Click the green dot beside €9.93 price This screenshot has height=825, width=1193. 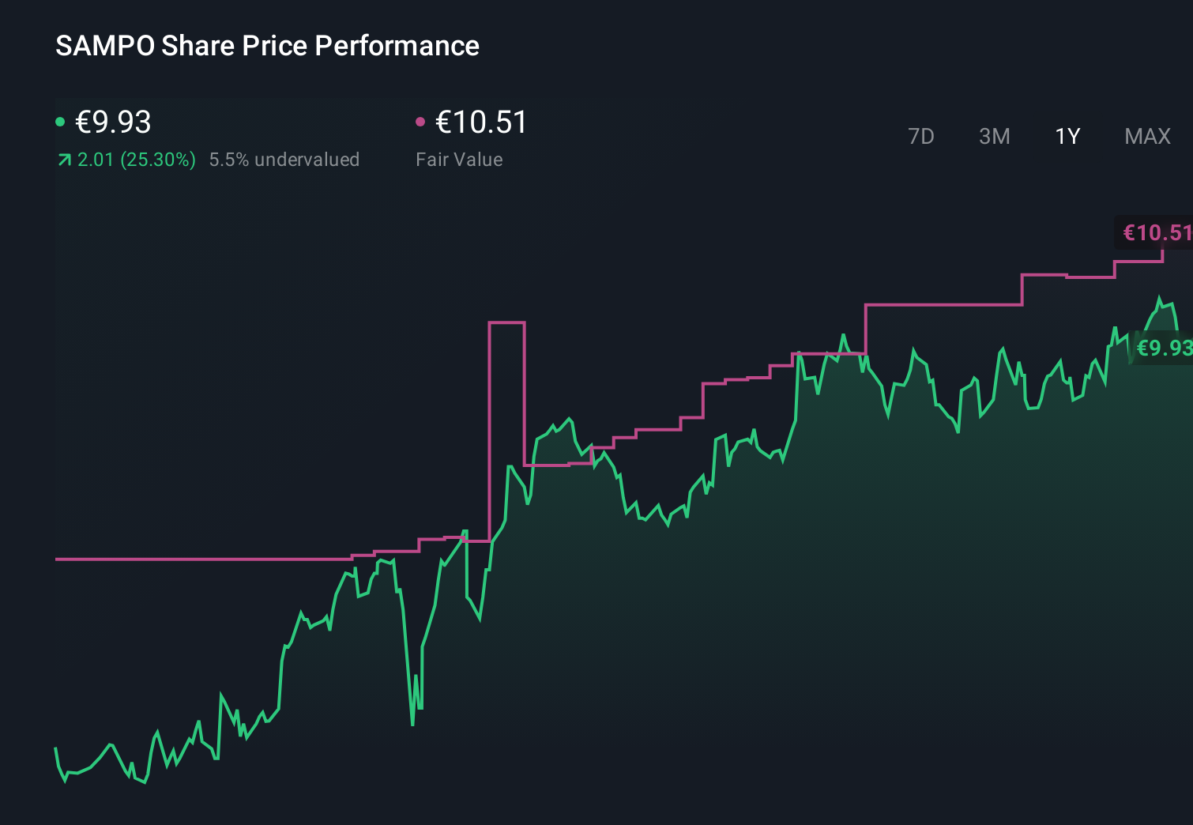[x=60, y=122]
